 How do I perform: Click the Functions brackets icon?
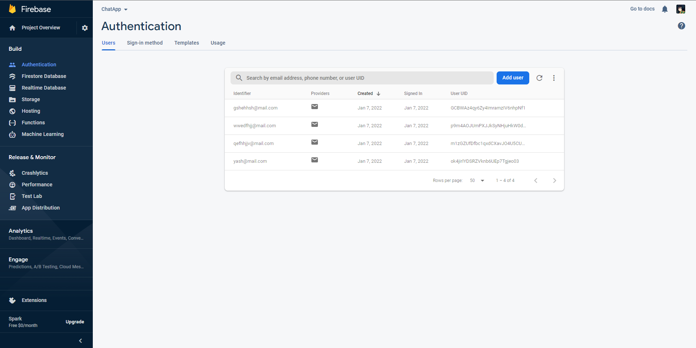point(12,123)
